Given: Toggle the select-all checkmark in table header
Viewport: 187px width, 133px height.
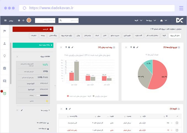Looking at the screenshot, I should pyautogui.click(x=177, y=116).
